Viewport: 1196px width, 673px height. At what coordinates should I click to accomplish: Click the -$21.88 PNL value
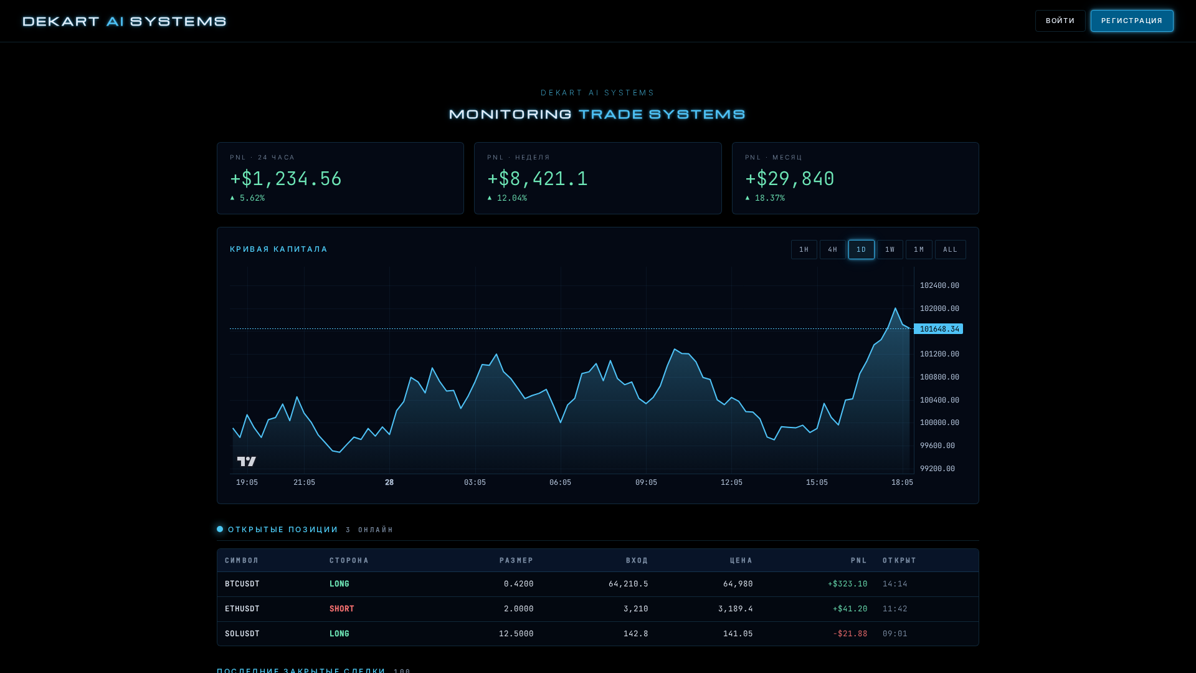tap(850, 634)
